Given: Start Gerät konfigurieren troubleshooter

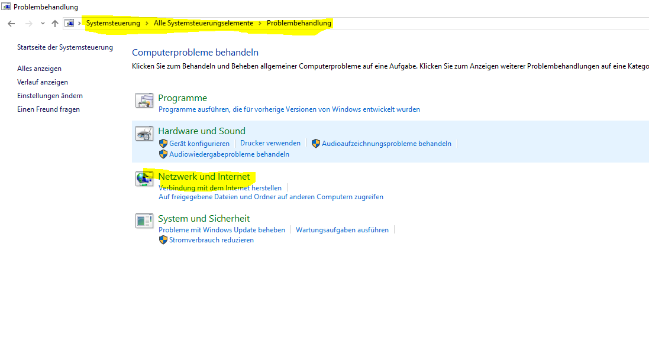Looking at the screenshot, I should [199, 144].
